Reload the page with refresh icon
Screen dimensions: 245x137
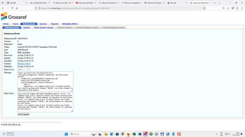12,8
